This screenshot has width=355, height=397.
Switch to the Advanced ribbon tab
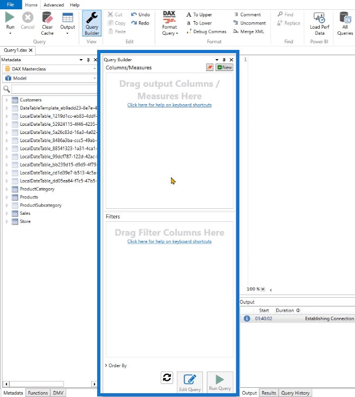[53, 5]
